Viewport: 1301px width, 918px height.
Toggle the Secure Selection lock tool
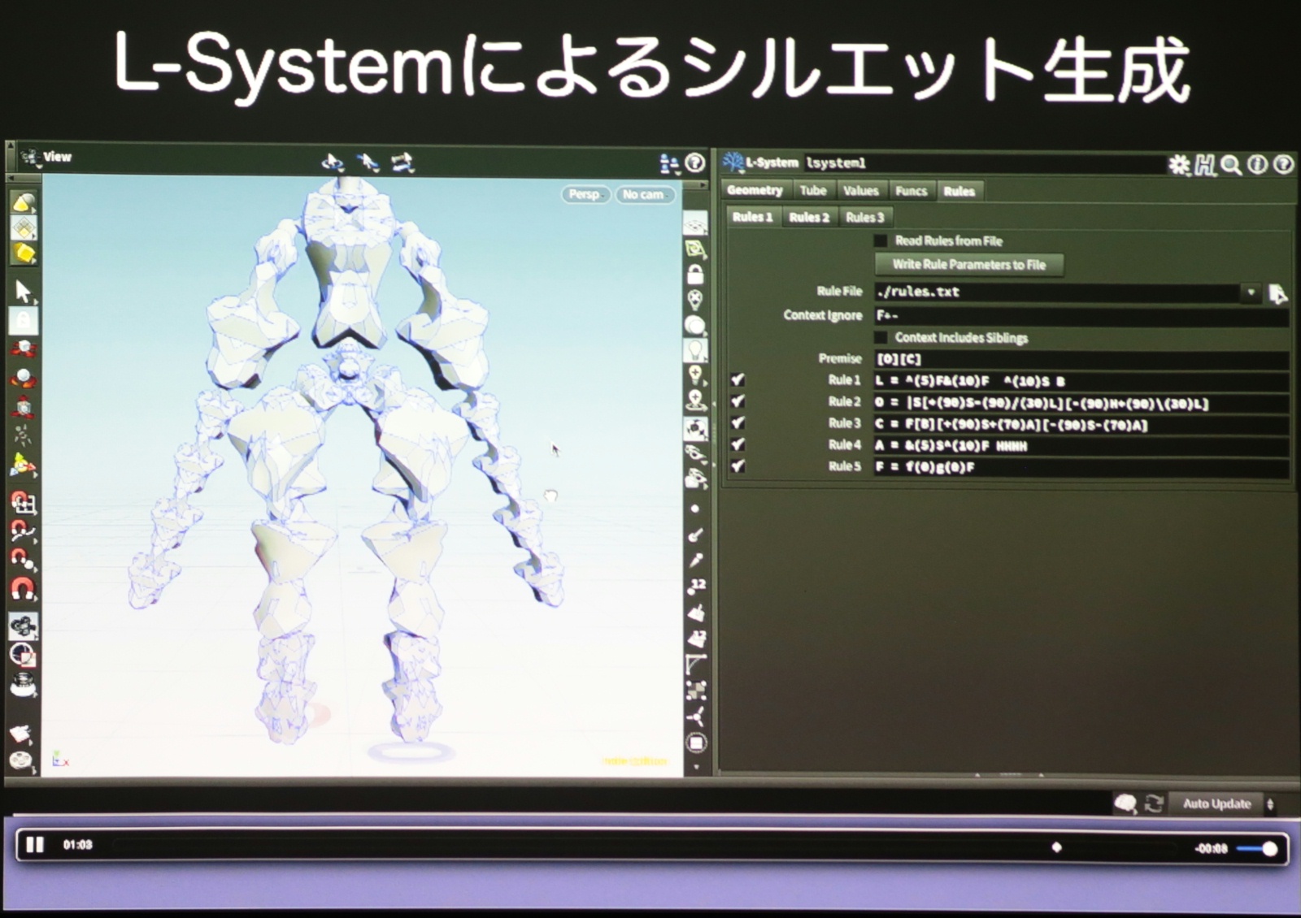(x=23, y=321)
